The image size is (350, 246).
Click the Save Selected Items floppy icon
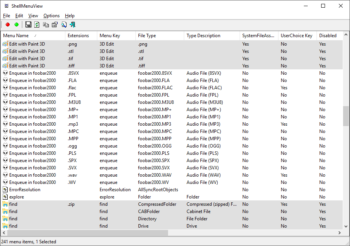tap(28, 25)
